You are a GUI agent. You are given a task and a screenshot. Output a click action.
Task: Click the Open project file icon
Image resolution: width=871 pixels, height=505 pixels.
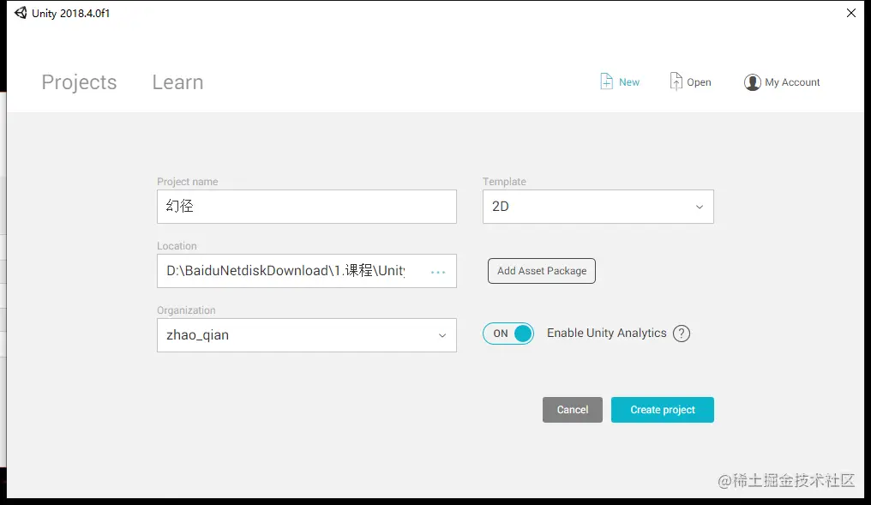676,81
